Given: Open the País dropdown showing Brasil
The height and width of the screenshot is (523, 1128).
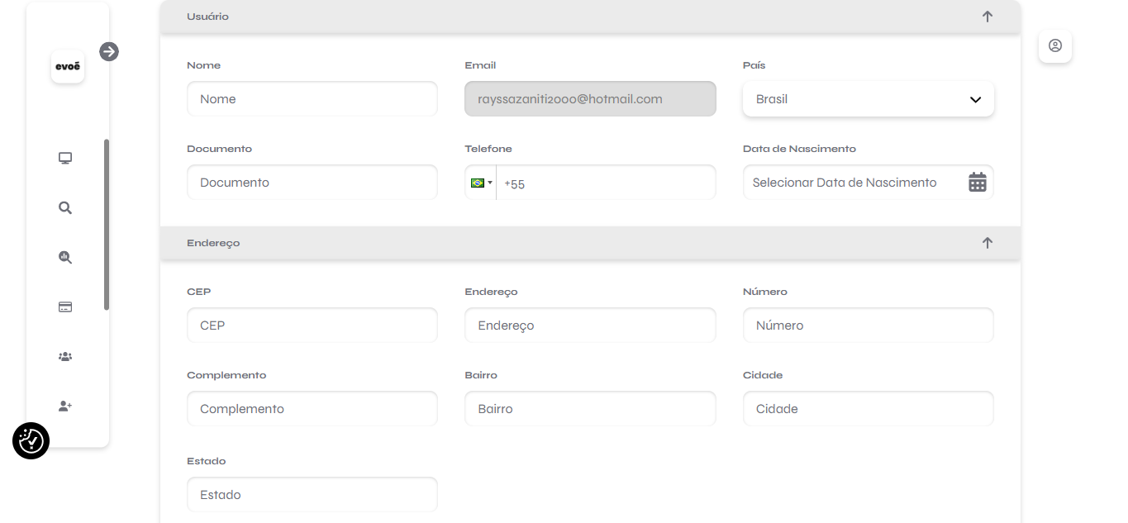Looking at the screenshot, I should (868, 99).
